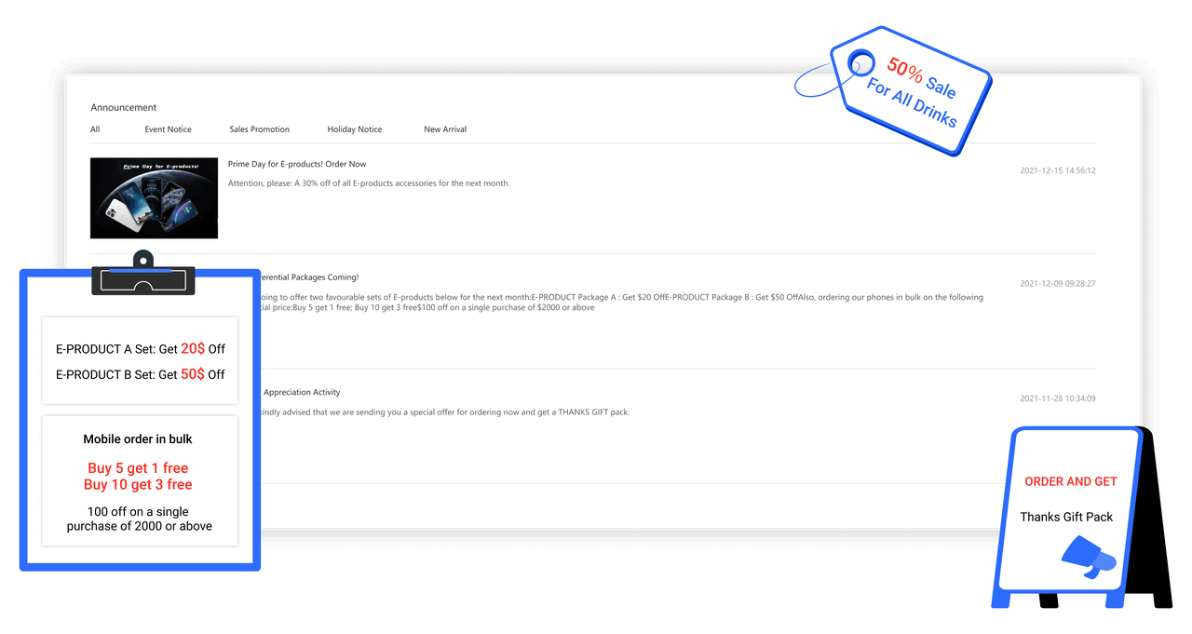Screen dimensions: 1192x634
Task: Open the Appreciation Activity announcement
Action: click(x=302, y=393)
